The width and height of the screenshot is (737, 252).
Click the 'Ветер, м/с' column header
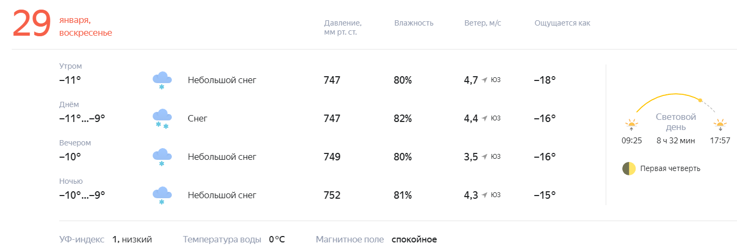tap(482, 23)
